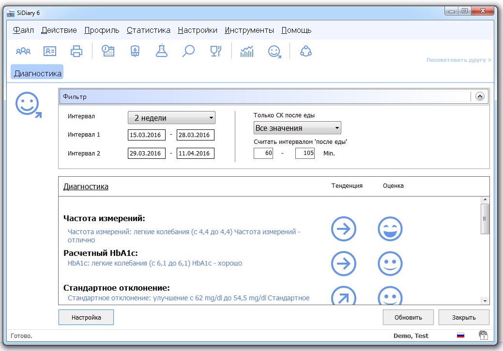Open the Инструменты menu
The width and height of the screenshot is (503, 351).
coord(249,30)
